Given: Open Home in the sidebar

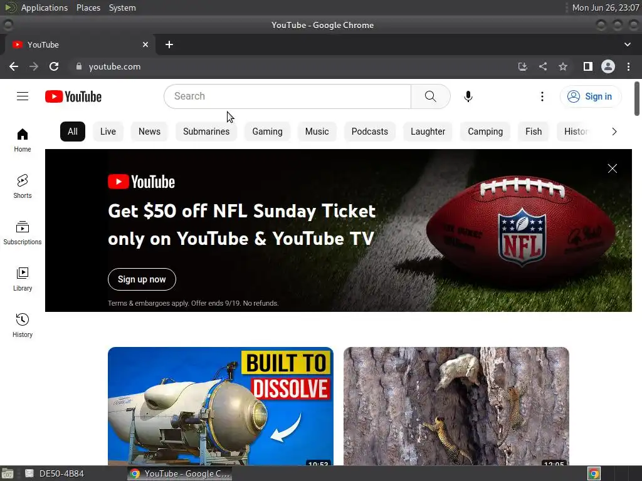Looking at the screenshot, I should tap(23, 140).
